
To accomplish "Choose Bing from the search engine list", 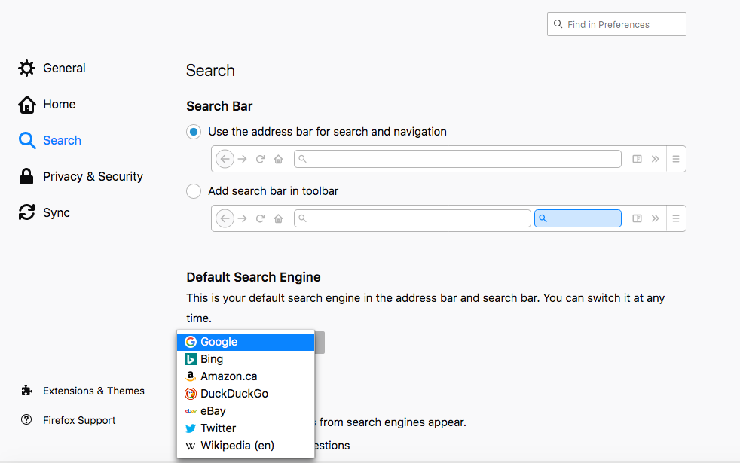I will (246, 359).
